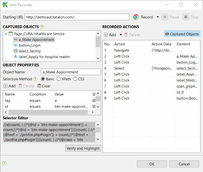Open the bottom-left help icon
This screenshot has width=203, height=172.
coord(4,163)
